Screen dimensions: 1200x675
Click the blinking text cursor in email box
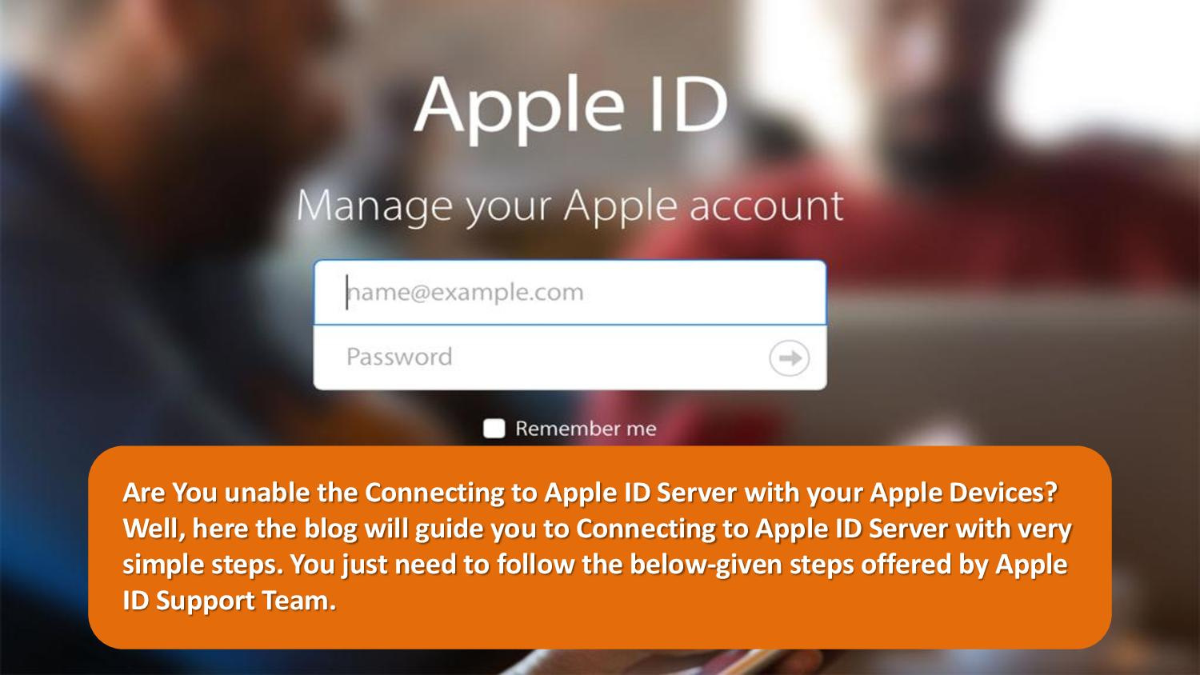[347, 292]
